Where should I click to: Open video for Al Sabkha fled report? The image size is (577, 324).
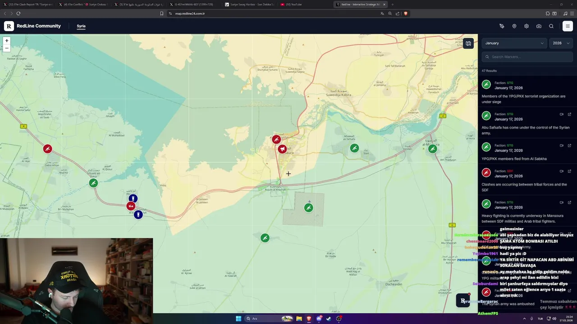click(x=562, y=145)
